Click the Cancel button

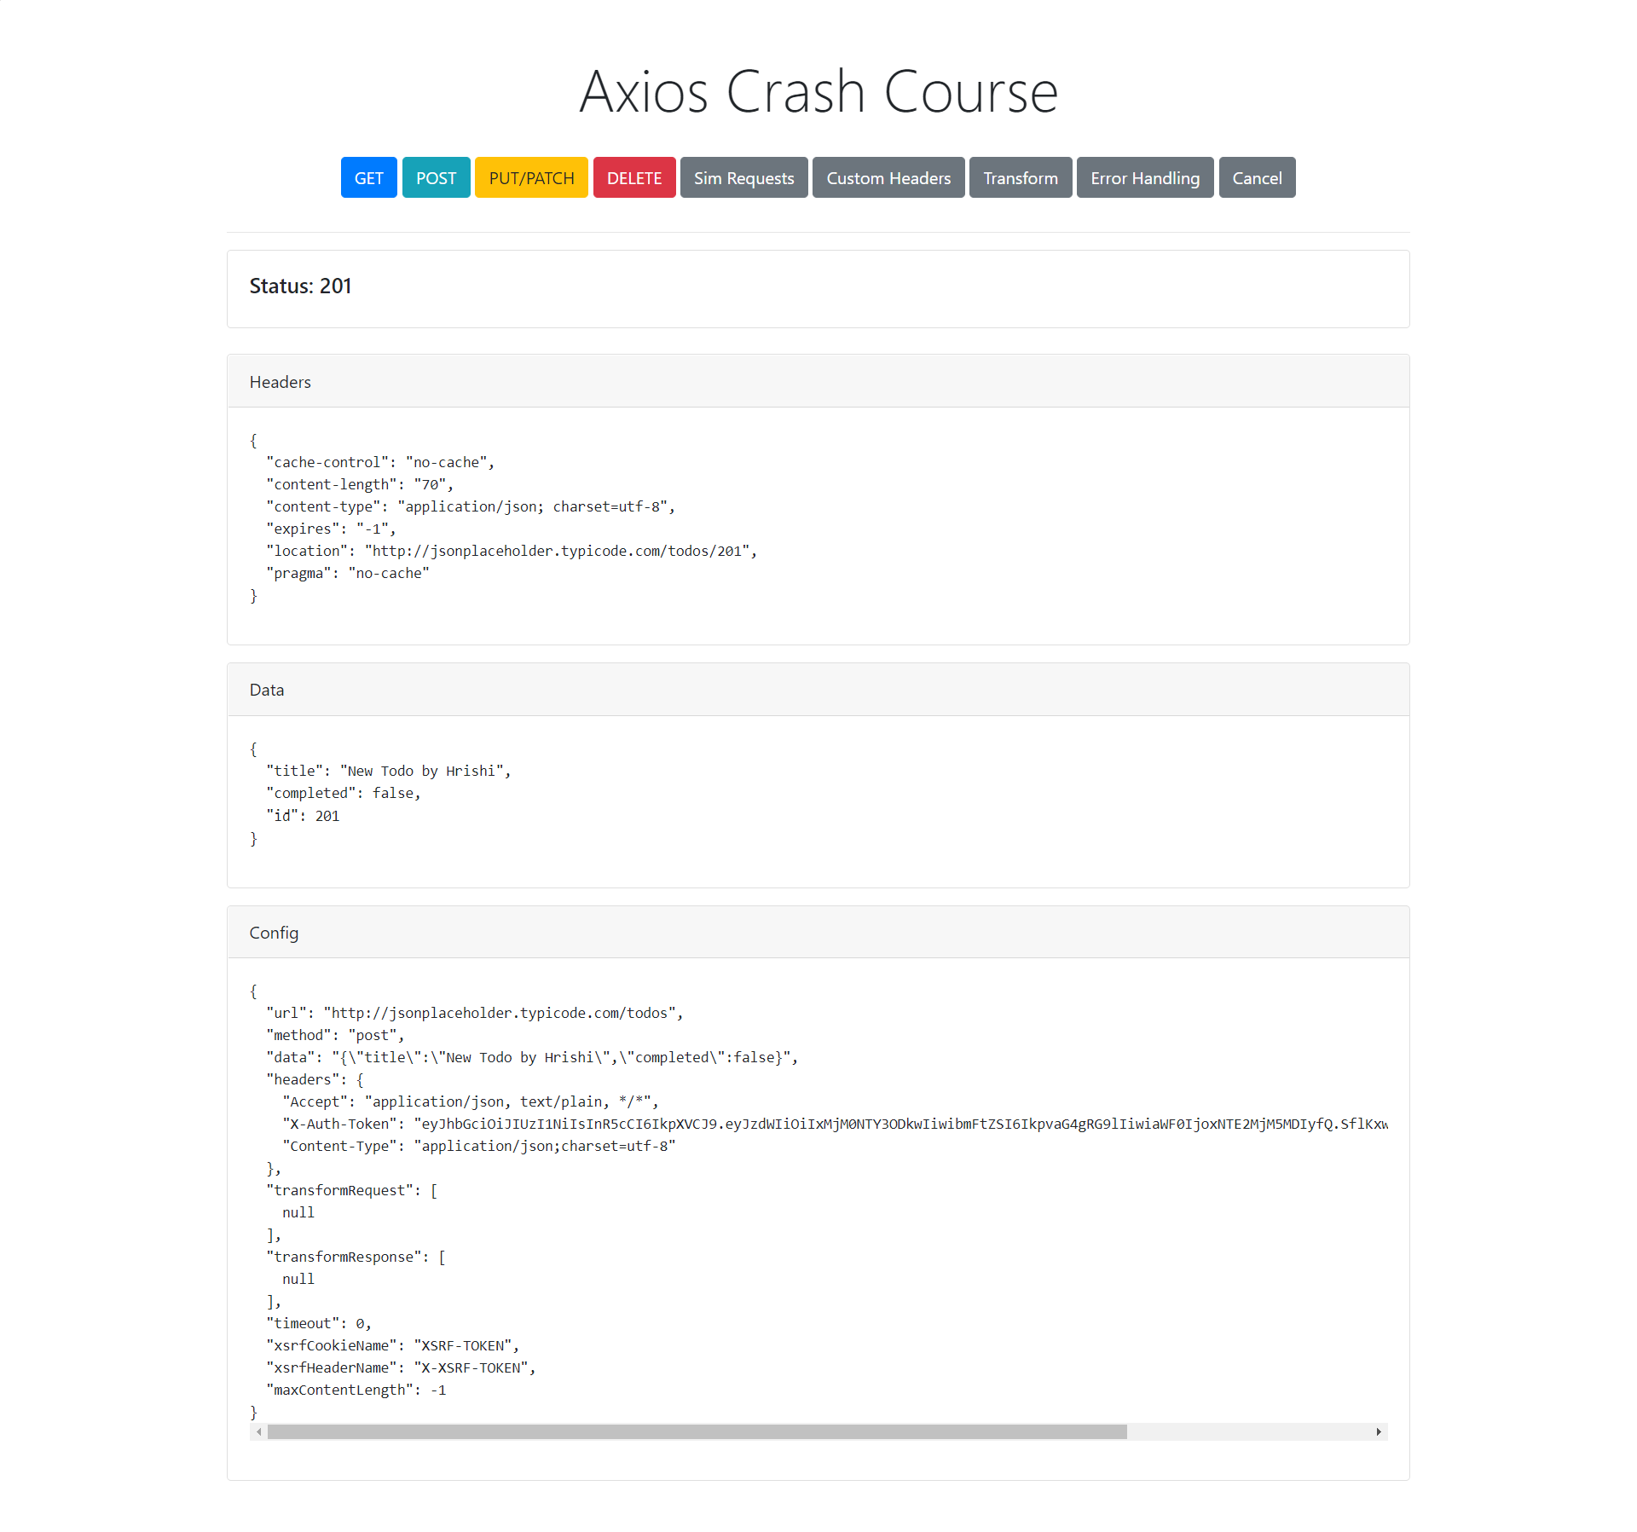pos(1257,177)
